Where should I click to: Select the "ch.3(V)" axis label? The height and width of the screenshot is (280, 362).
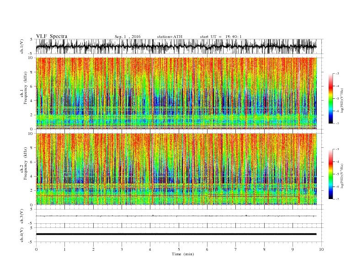coord(22,216)
